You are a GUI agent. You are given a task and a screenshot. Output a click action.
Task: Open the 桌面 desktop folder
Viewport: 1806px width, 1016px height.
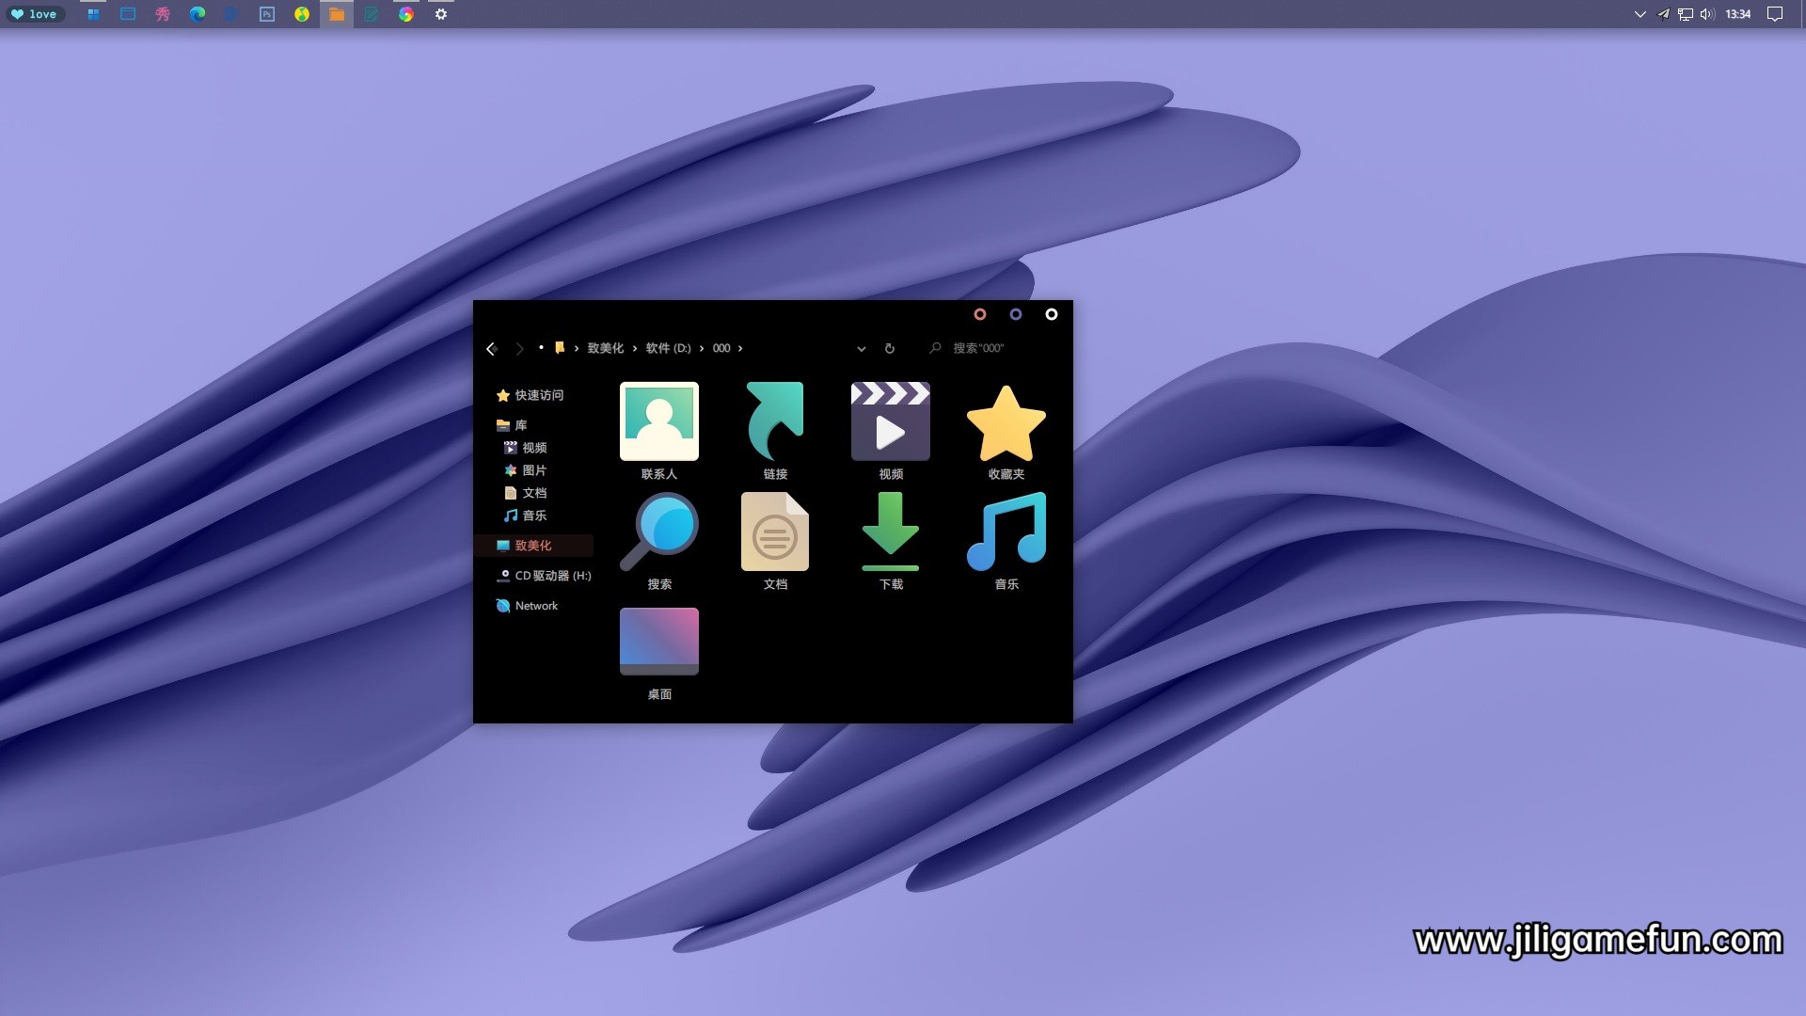(x=658, y=653)
